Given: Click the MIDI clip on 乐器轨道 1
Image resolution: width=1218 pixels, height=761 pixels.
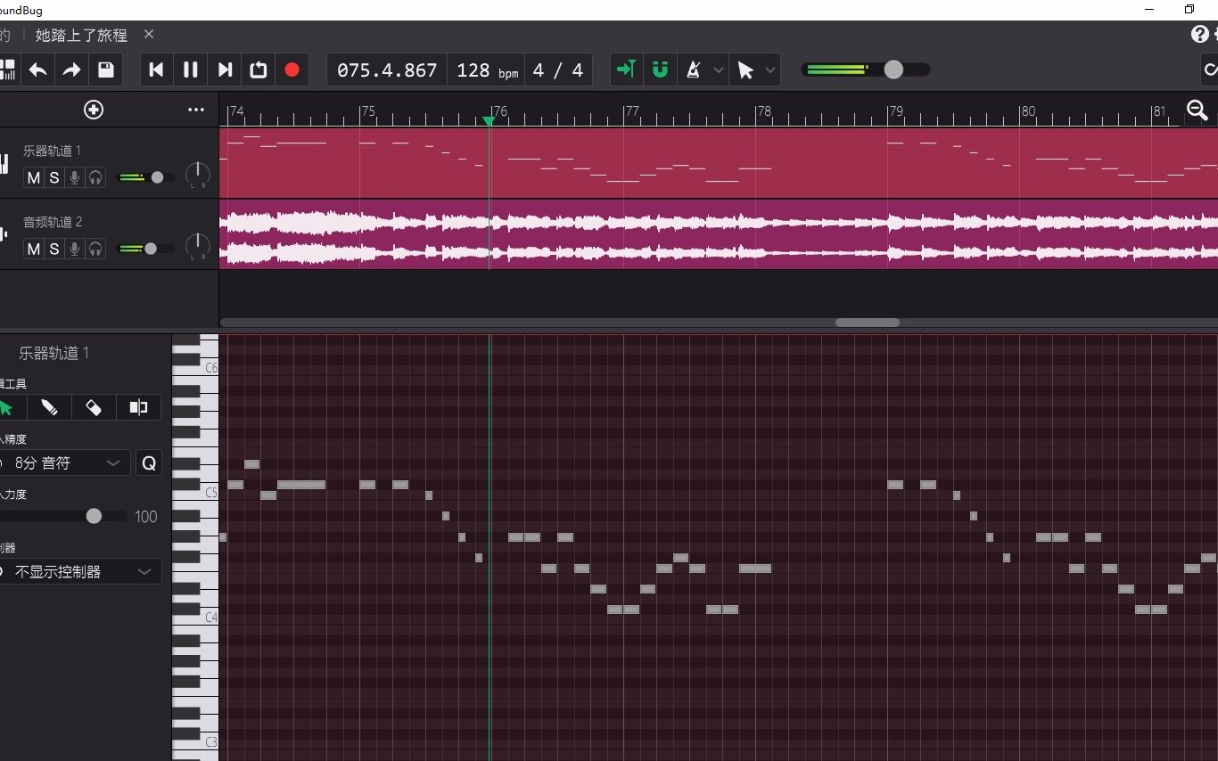Looking at the screenshot, I should pyautogui.click(x=718, y=163).
